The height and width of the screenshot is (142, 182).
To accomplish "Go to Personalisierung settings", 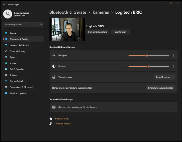I will pyautogui.click(x=17, y=51).
